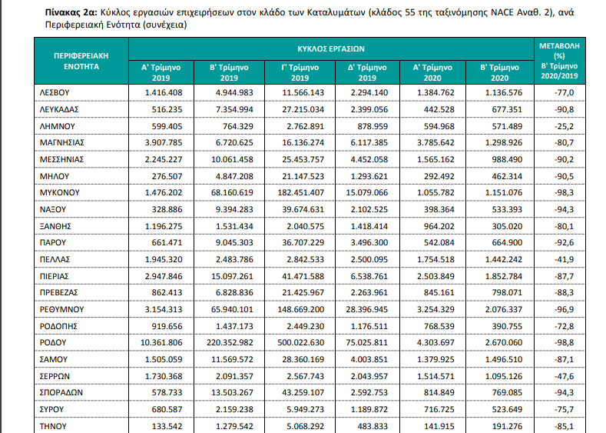Click the value 845.161 in ΠΡΕΒΕΖΑΣ row

[x=439, y=293]
